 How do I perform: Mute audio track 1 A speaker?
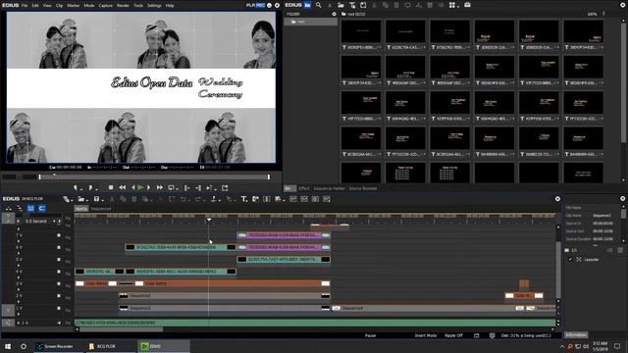(59, 323)
